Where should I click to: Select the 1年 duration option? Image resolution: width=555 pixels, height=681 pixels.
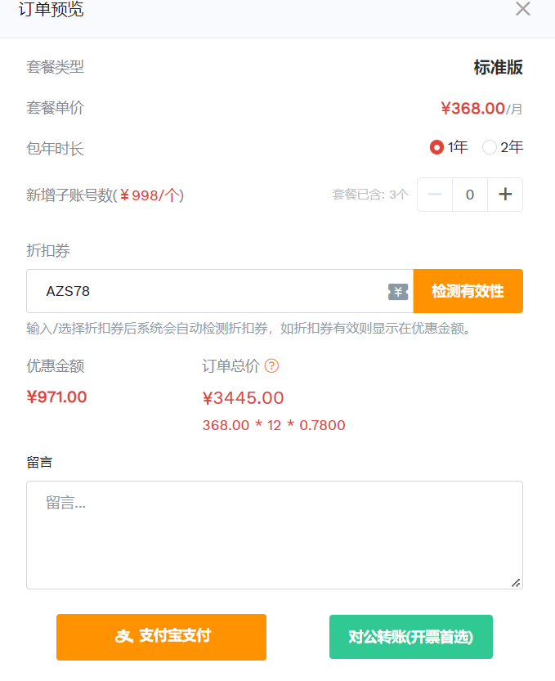(x=437, y=147)
